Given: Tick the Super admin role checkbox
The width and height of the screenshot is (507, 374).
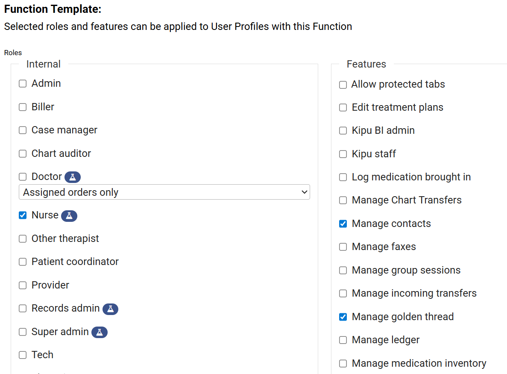Looking at the screenshot, I should [23, 332].
